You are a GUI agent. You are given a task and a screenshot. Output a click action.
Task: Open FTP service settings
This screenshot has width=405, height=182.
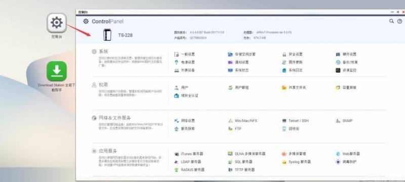235,128
